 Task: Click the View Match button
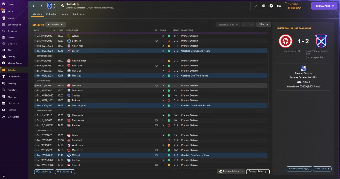click(322, 169)
